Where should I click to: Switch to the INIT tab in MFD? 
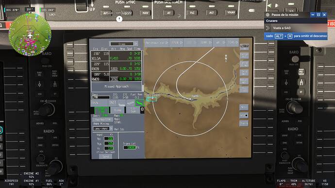point(113,103)
